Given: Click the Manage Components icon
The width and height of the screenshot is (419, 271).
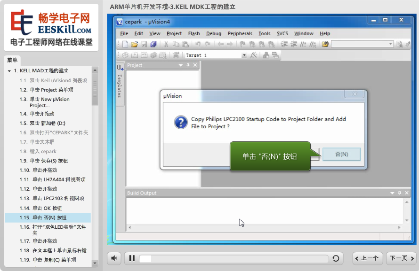Looking at the screenshot, I should coord(266,55).
